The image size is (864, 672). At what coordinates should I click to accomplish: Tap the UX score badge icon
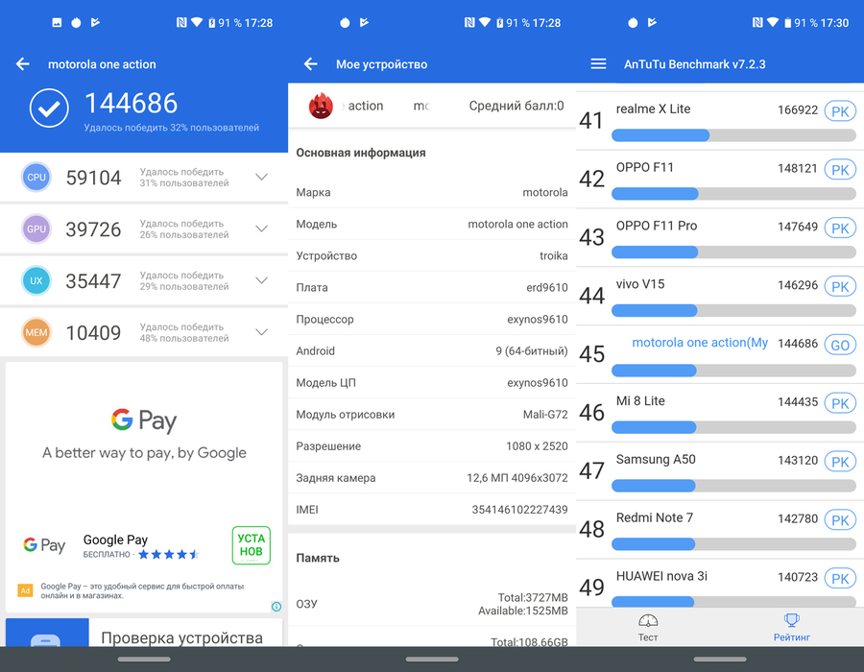[x=36, y=280]
